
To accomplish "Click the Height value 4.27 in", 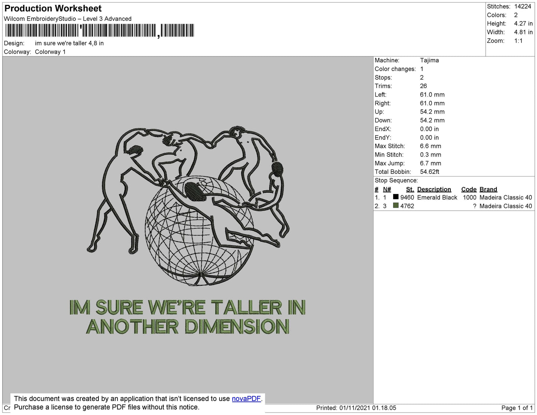I will pos(523,23).
